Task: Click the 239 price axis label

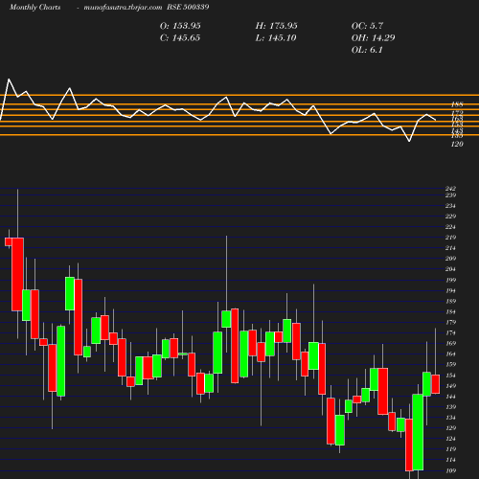Action: click(450, 194)
